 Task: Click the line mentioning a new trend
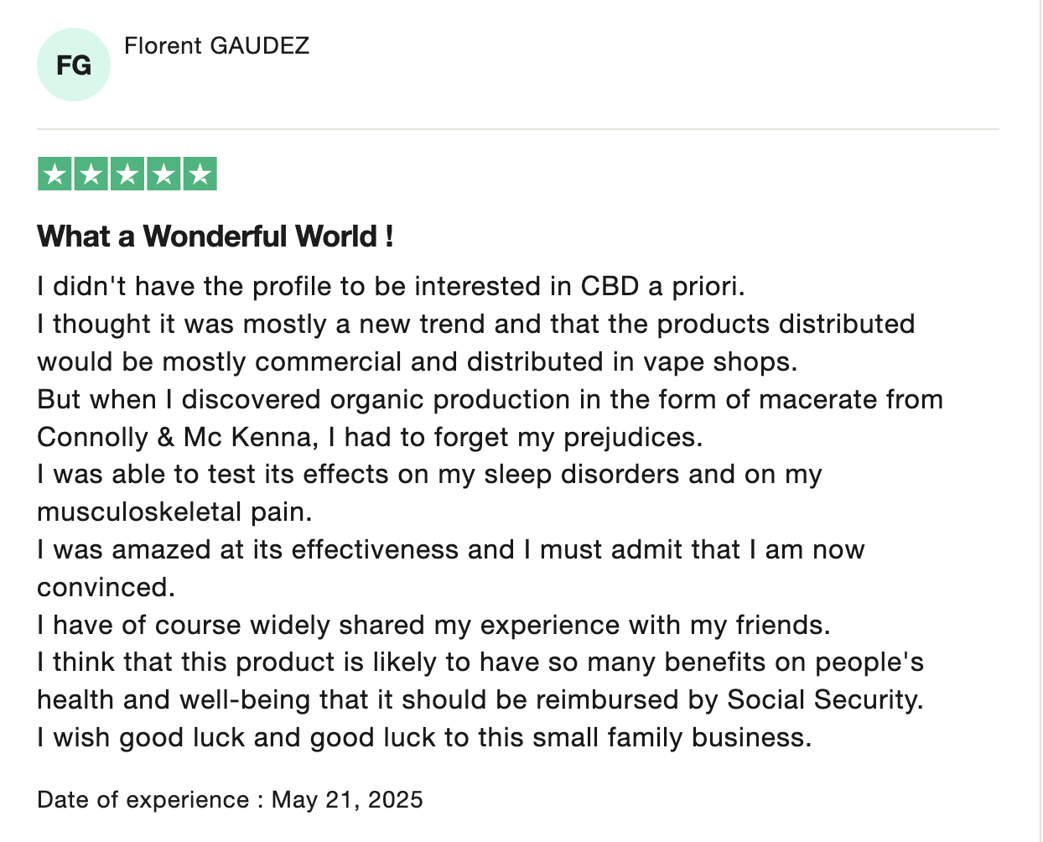point(476,325)
